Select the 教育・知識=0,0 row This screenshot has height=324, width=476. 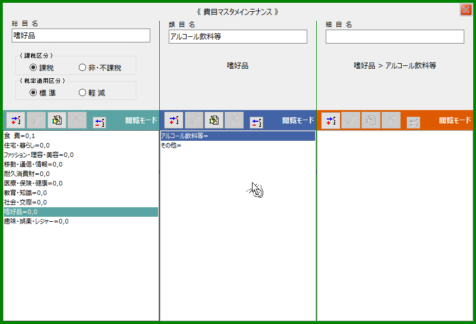(x=81, y=193)
